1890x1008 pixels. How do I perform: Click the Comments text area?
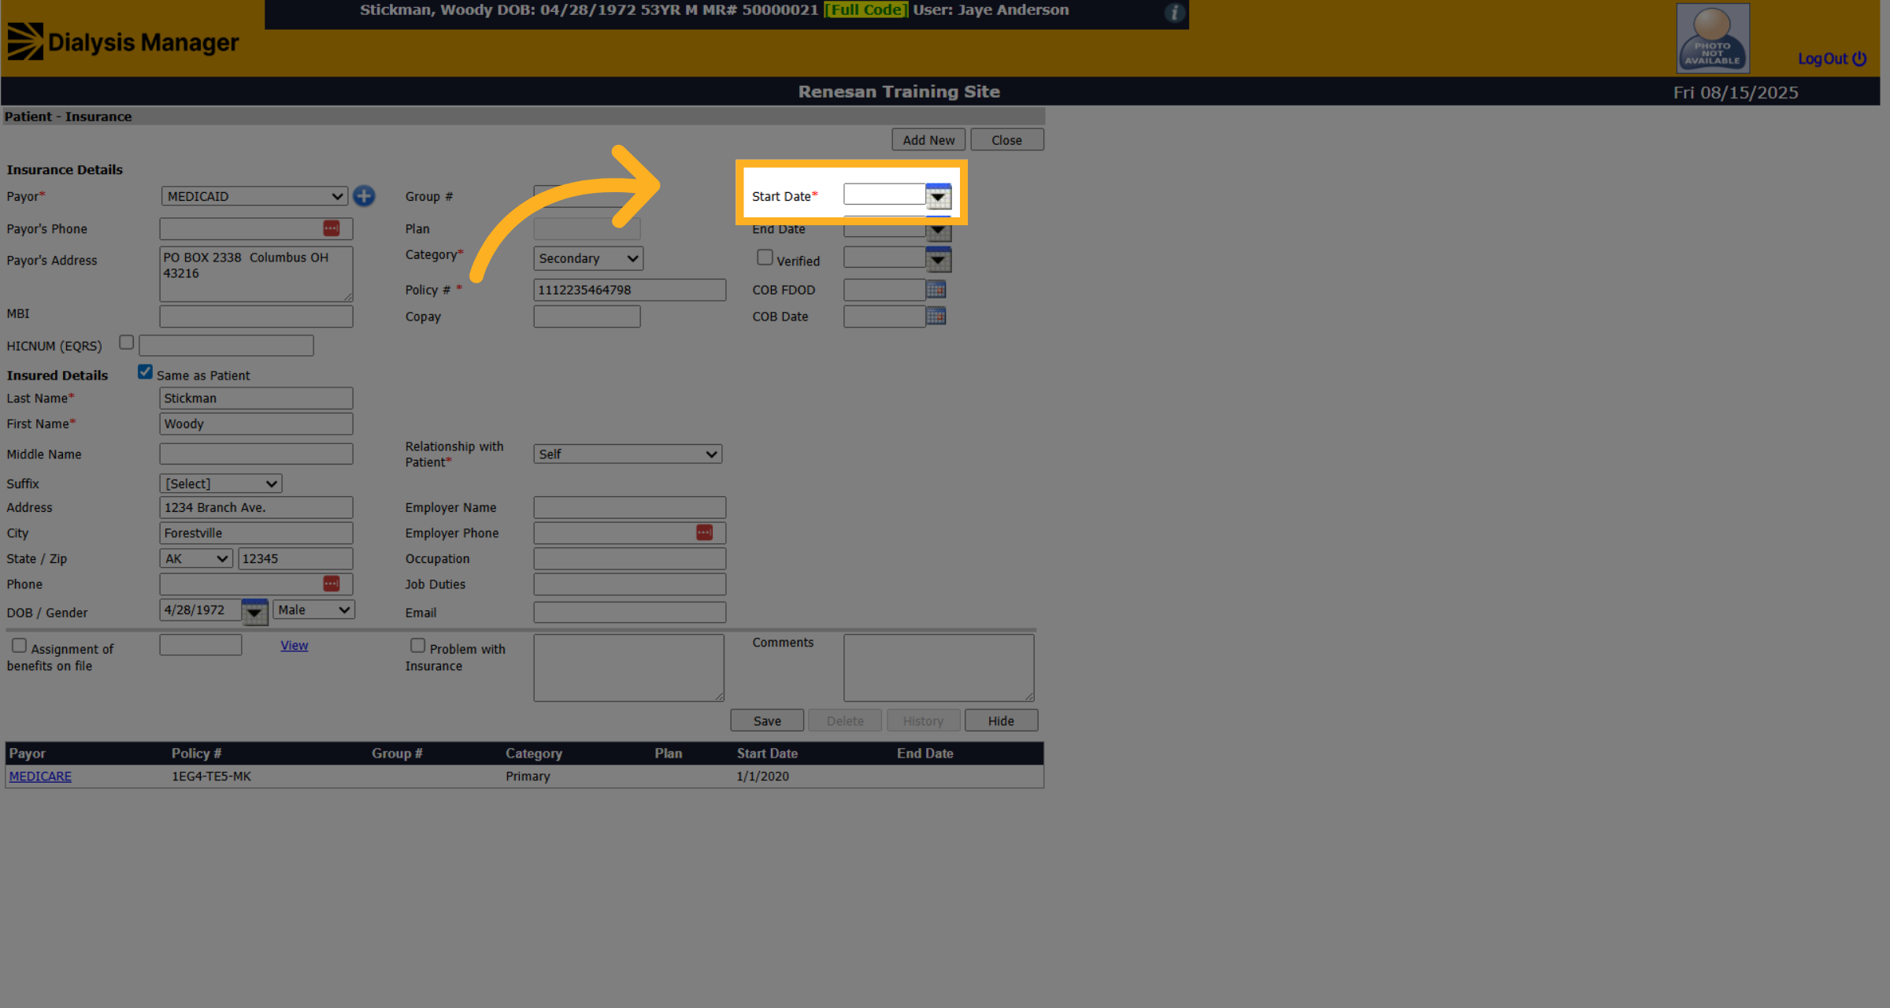[939, 668]
